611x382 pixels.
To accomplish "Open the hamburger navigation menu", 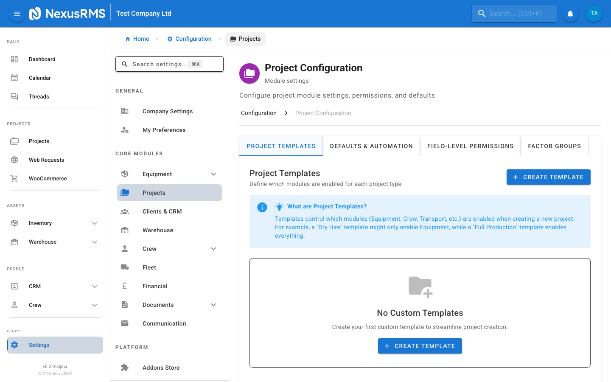I will 17,14.
